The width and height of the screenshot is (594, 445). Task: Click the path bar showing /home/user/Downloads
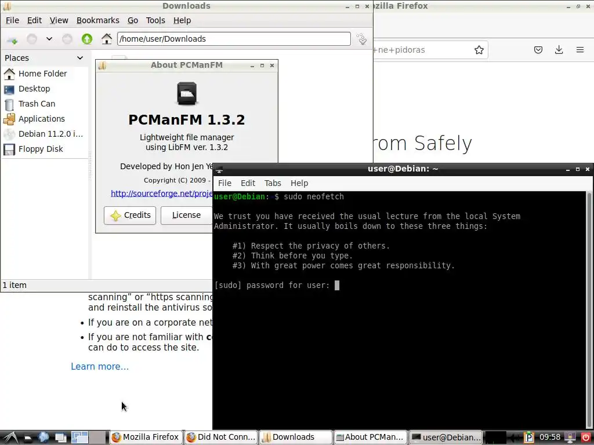click(x=234, y=39)
